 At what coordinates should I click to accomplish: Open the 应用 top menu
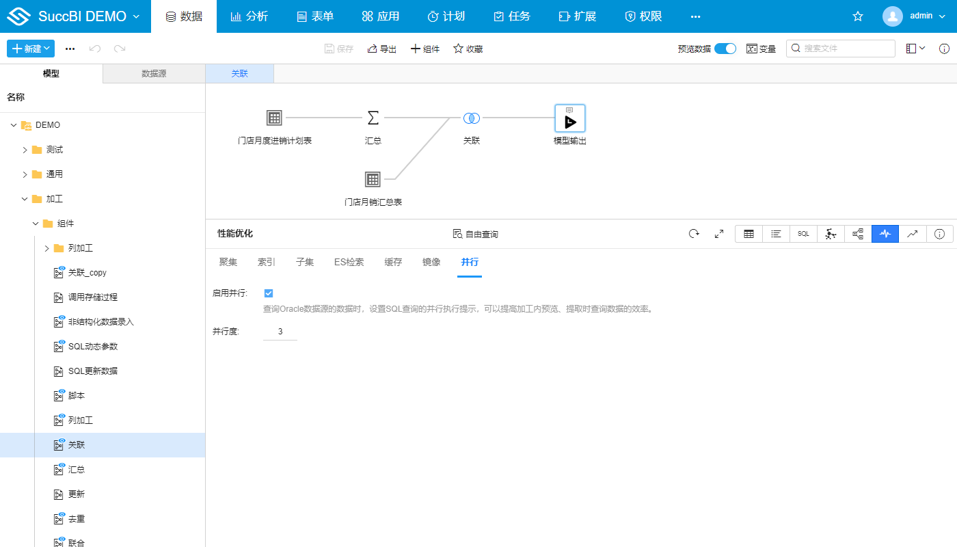coord(381,16)
